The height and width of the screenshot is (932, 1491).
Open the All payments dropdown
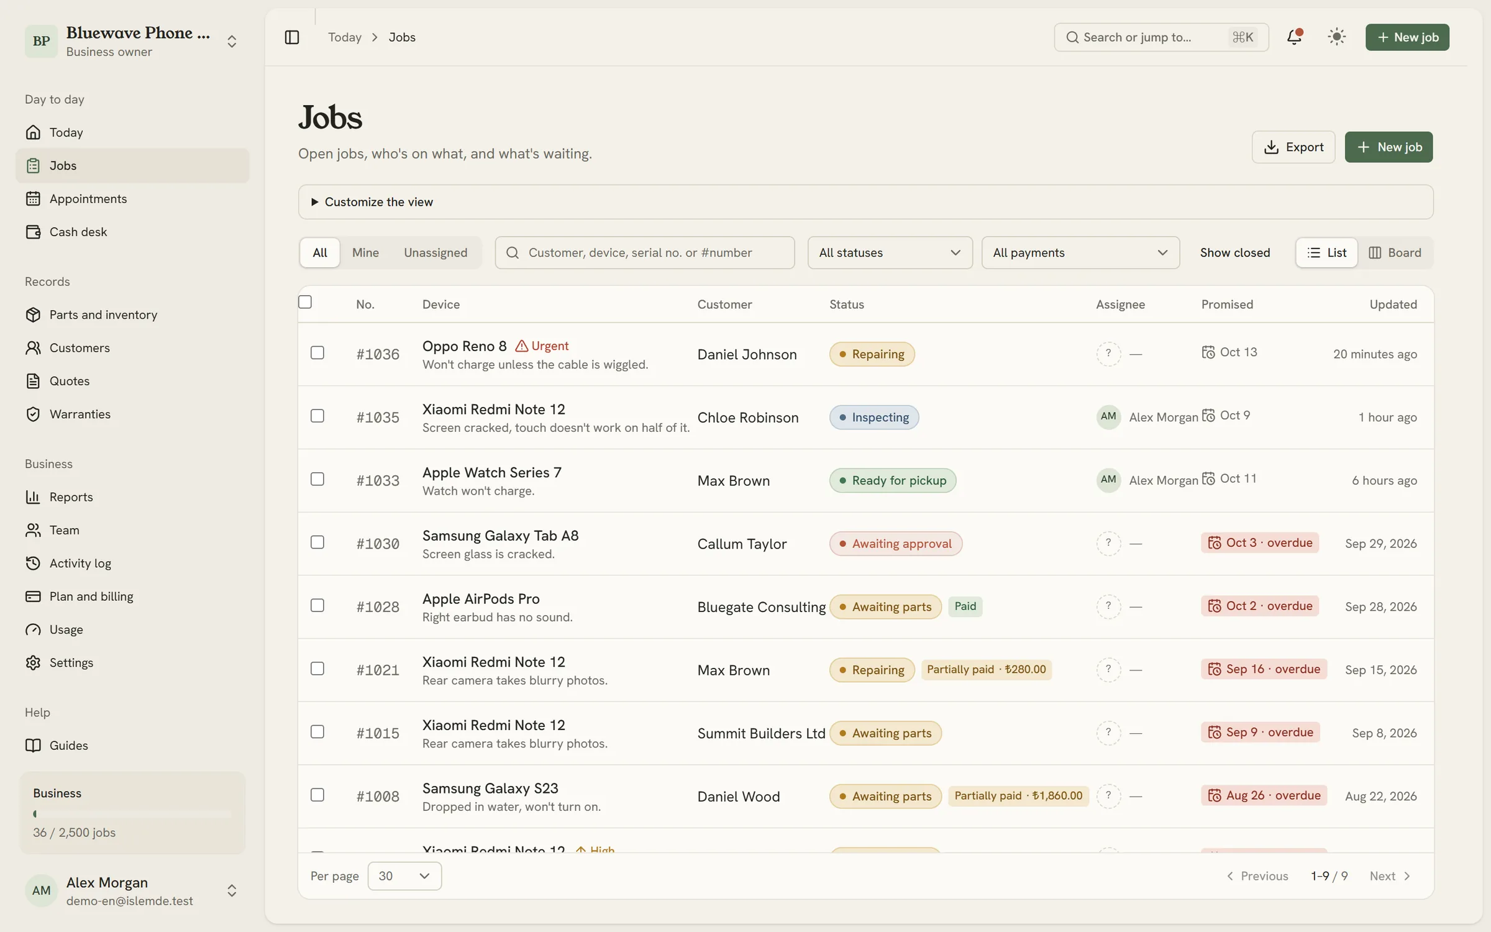pyautogui.click(x=1080, y=253)
